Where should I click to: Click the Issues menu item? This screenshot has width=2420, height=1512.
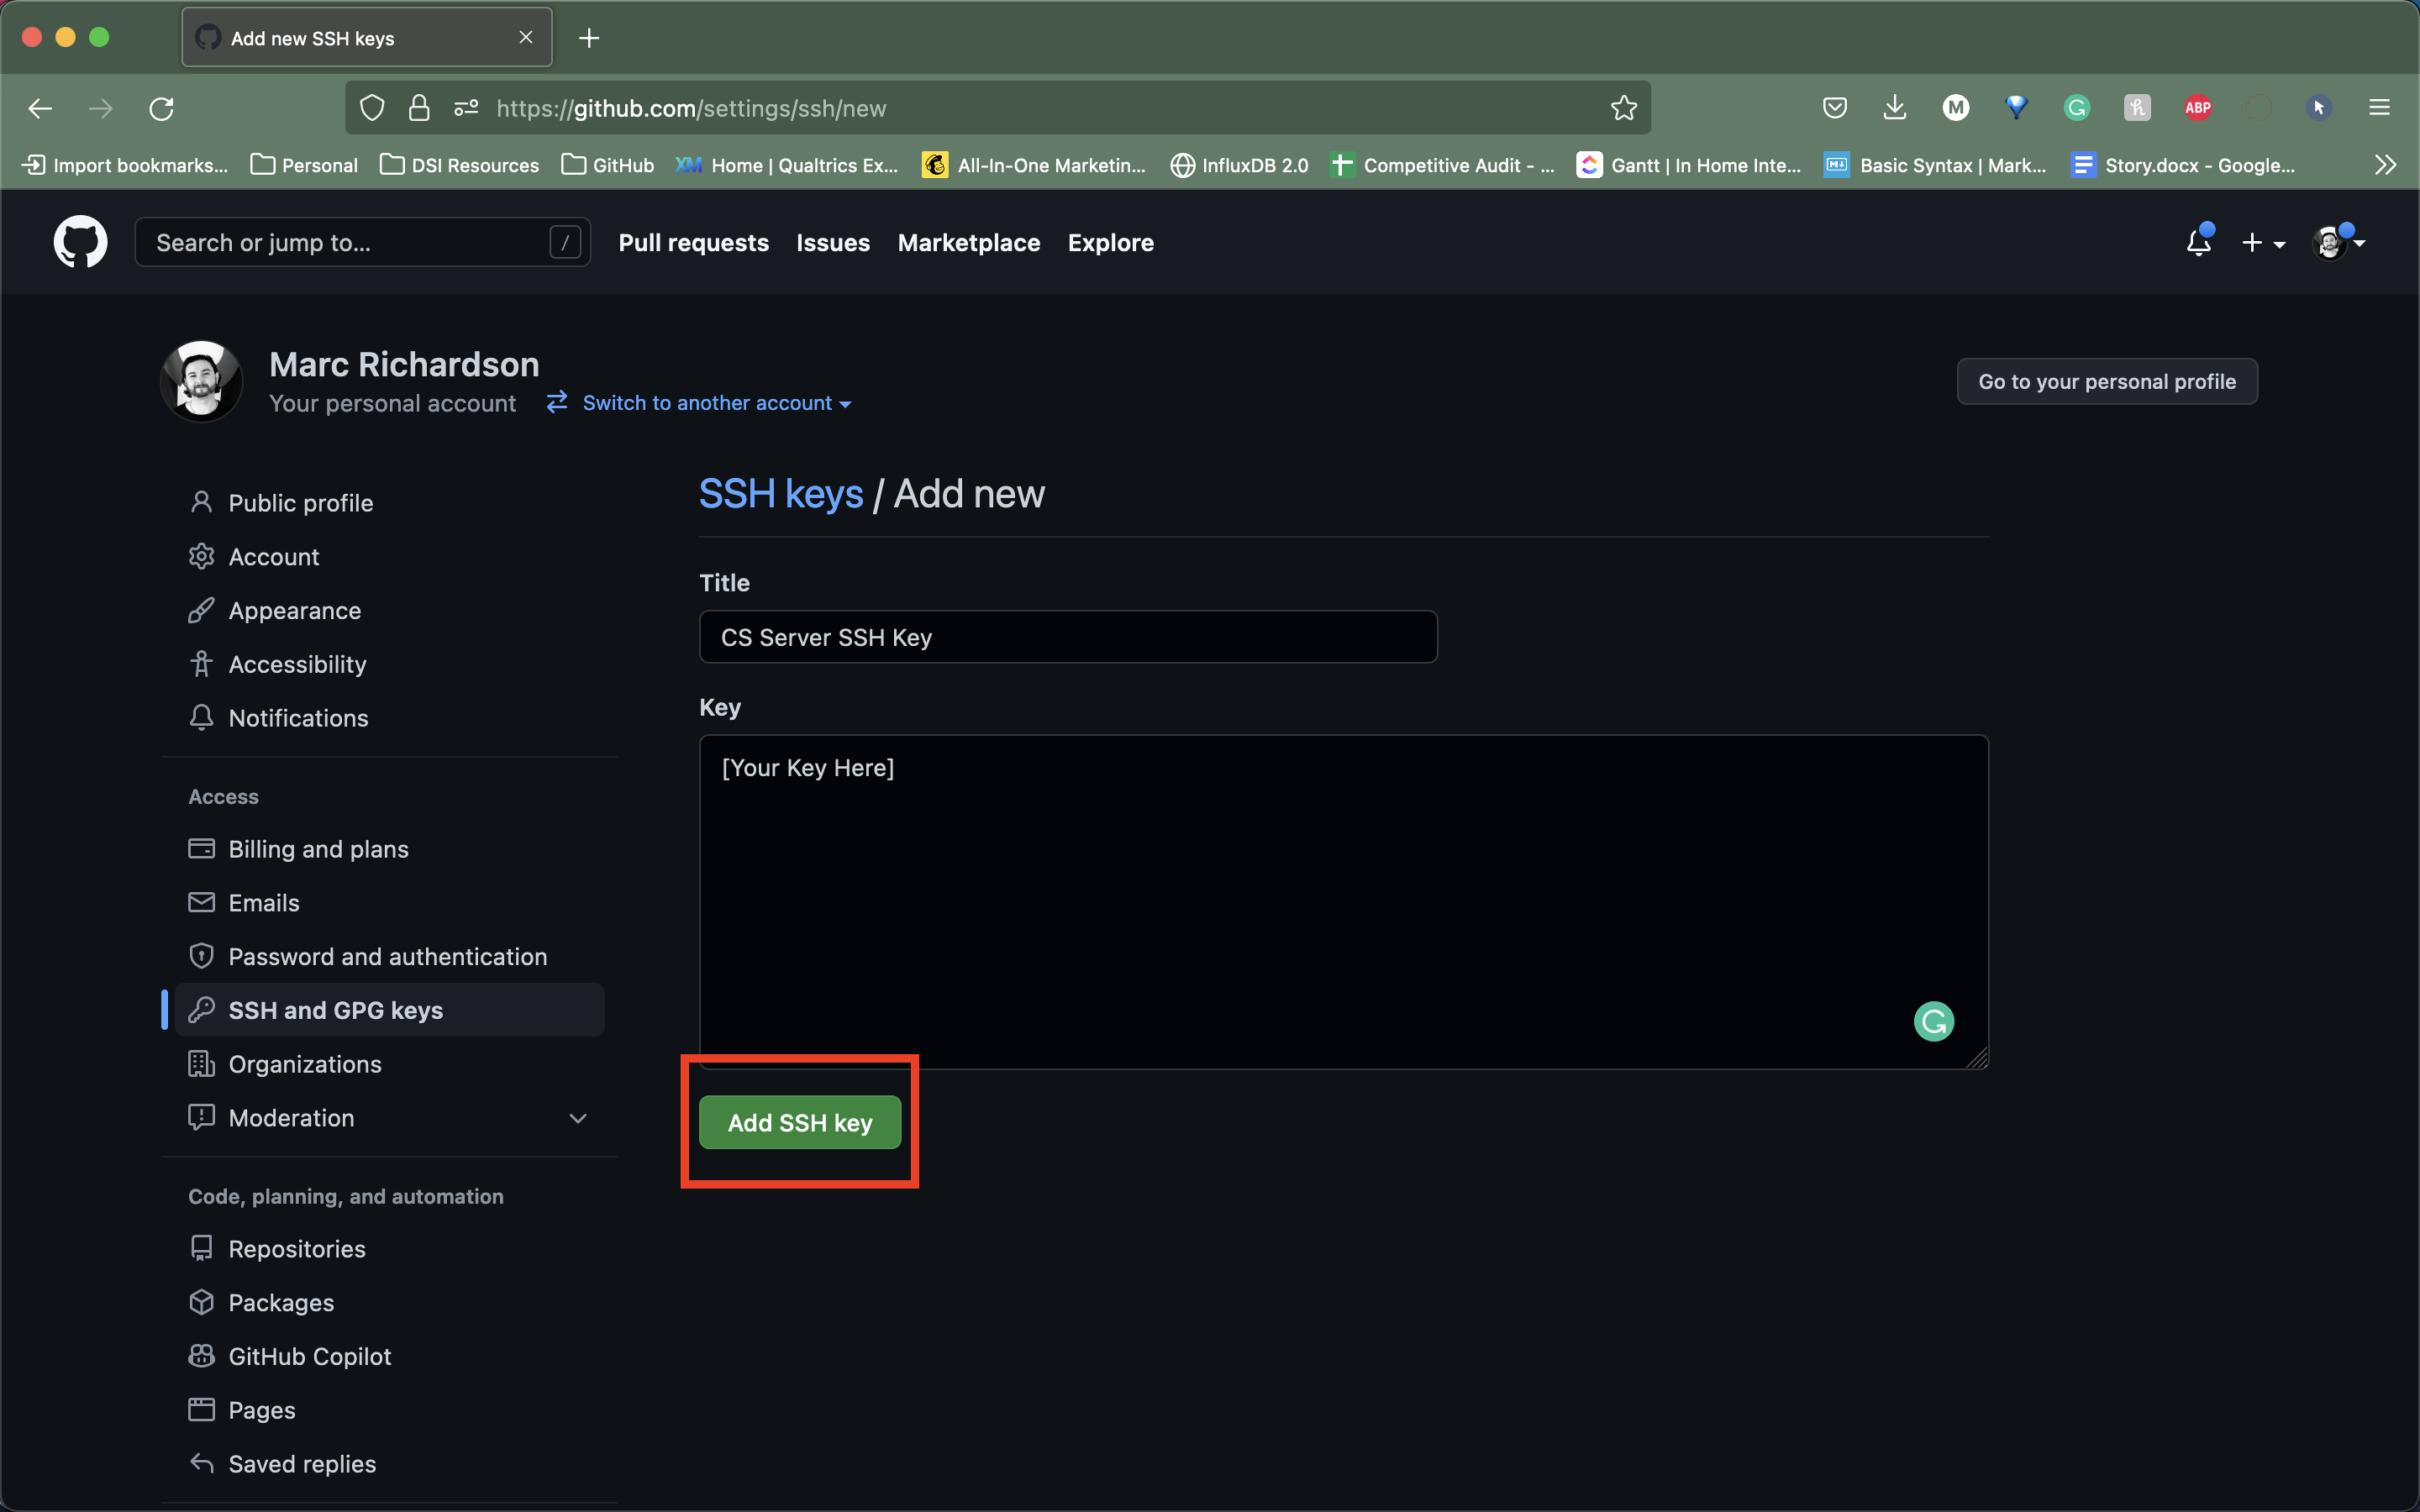coord(833,242)
